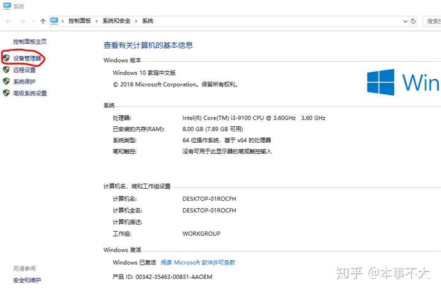The height and width of the screenshot is (291, 441).
Task: Click 计算机名 value DESKTOP-01ROCFH
Action: coord(209,199)
